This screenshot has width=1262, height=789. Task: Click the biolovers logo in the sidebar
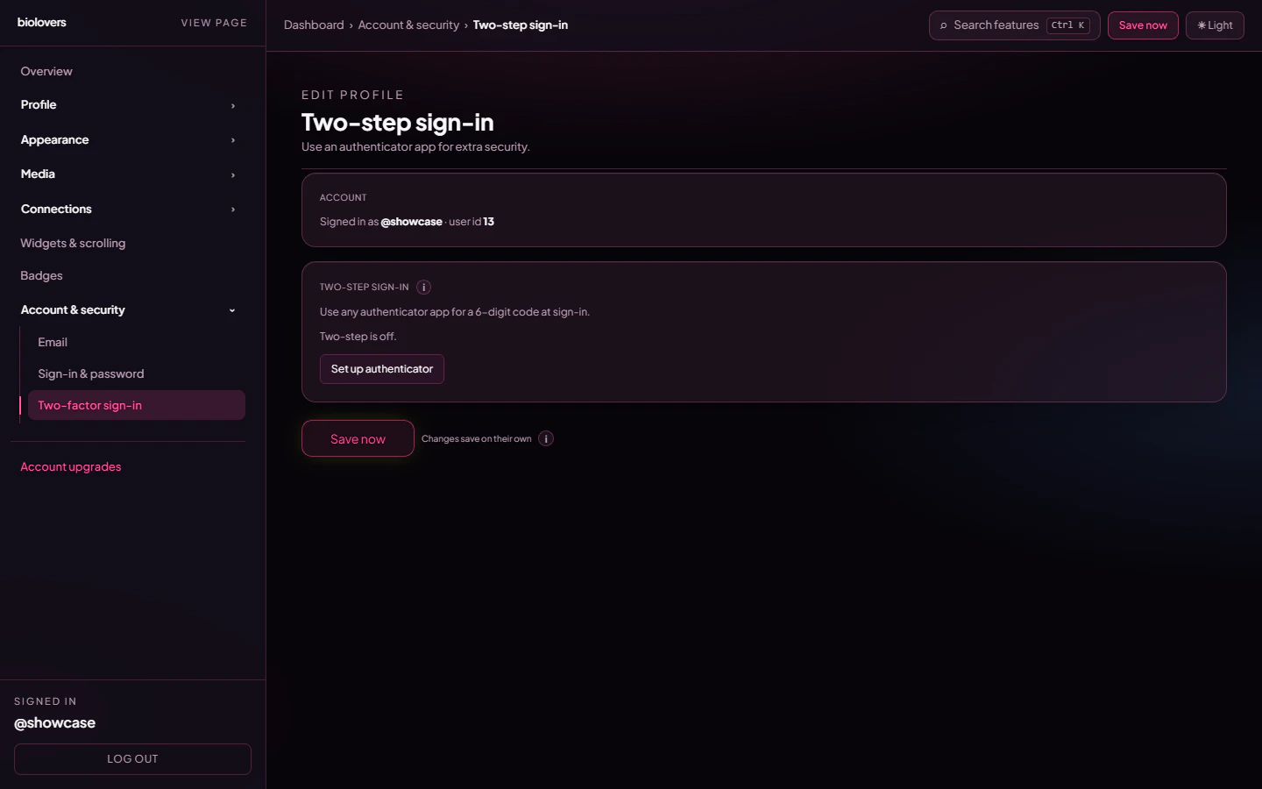click(41, 22)
